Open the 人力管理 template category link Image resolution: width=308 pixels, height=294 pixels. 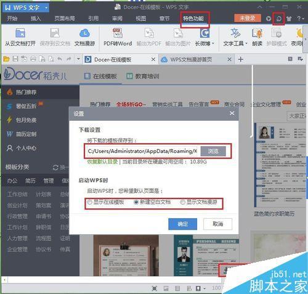pos(17,239)
